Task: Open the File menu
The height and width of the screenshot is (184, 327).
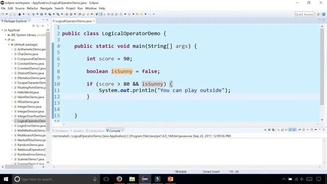Action: 3,8
